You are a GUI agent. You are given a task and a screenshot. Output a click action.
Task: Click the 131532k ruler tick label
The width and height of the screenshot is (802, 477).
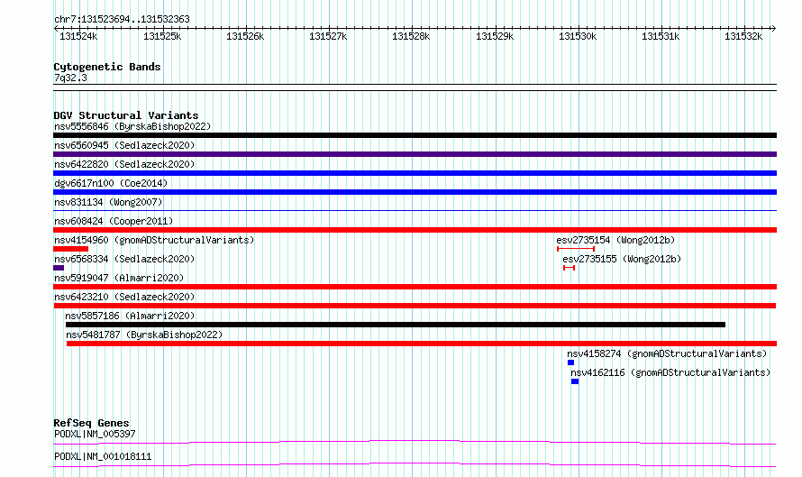(x=743, y=36)
